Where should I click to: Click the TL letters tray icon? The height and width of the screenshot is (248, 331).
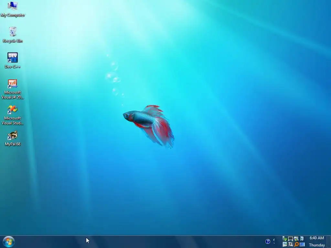[x=291, y=244]
